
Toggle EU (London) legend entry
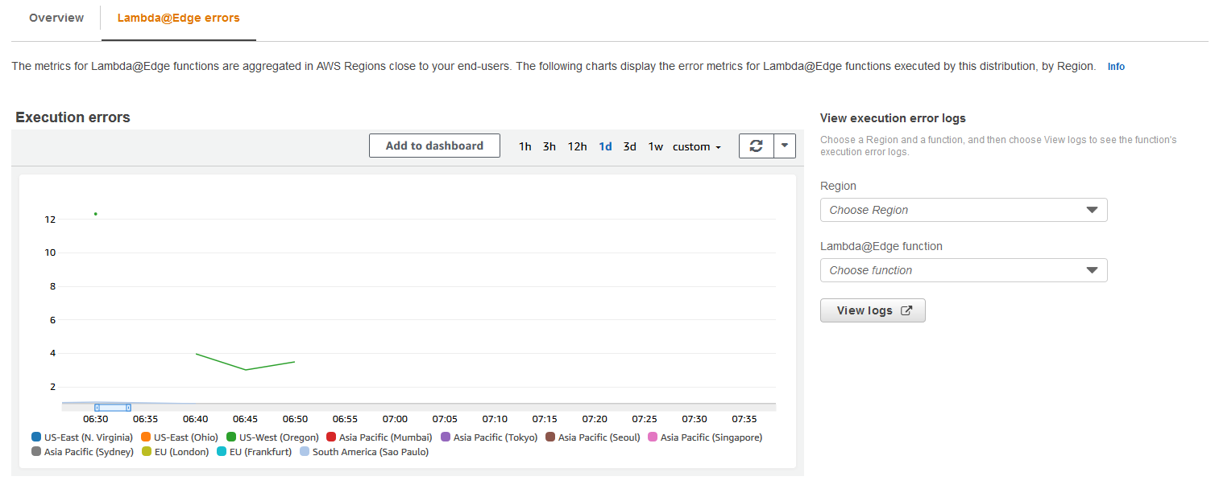(175, 452)
